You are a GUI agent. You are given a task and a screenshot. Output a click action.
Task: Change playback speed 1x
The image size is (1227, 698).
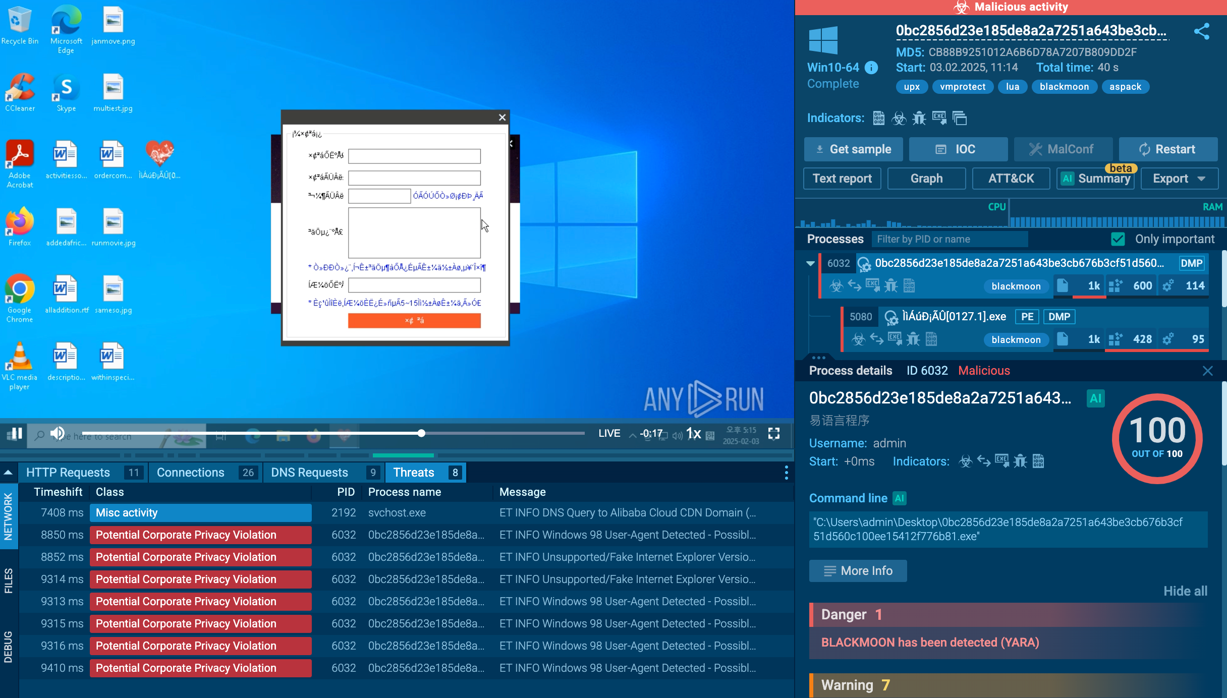coord(693,433)
